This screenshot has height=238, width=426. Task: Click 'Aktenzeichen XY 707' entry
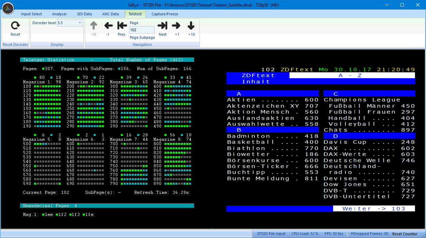[273, 106]
